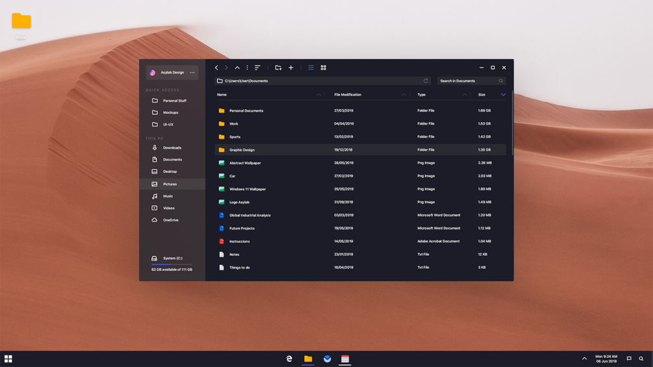
Task: Open the sort lines icon
Action: tap(257, 68)
